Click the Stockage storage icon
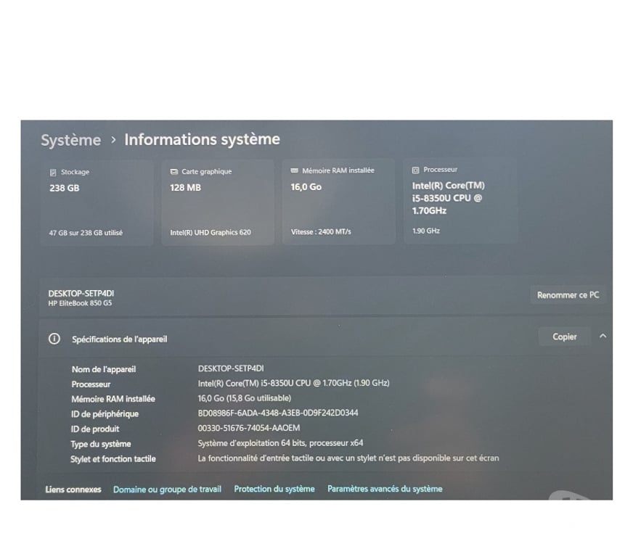 click(52, 172)
